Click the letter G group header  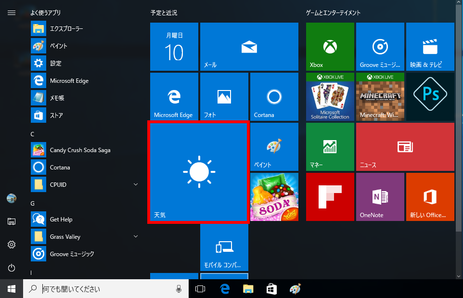(32, 204)
